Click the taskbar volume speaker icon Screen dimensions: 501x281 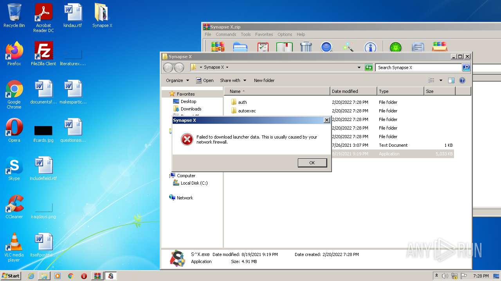445,276
